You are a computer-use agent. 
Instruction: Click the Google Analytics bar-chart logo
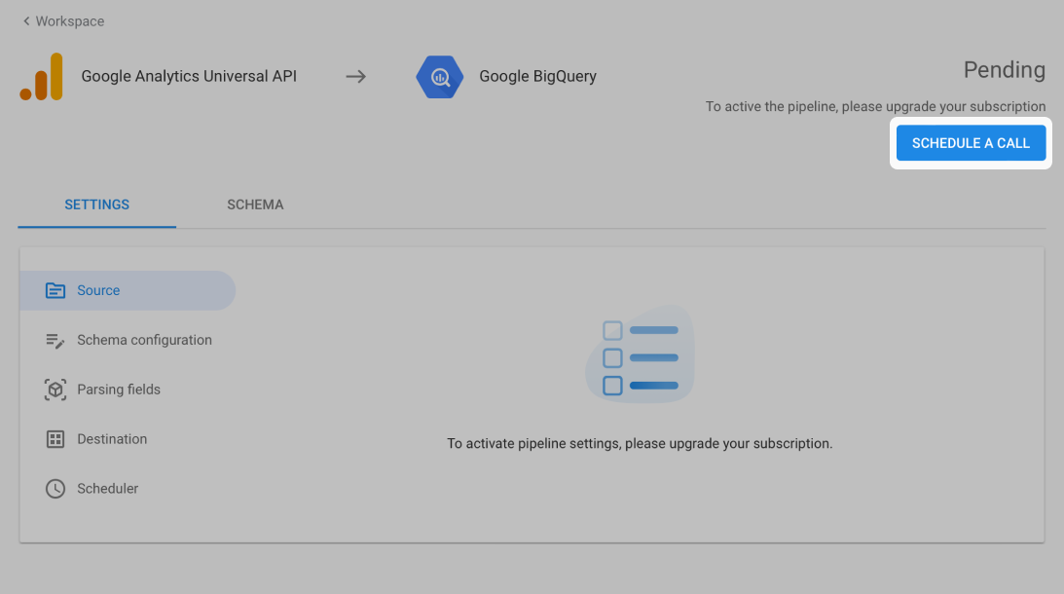point(42,77)
